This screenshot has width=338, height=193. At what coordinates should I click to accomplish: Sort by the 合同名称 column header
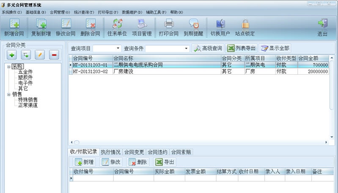[x=167, y=58]
